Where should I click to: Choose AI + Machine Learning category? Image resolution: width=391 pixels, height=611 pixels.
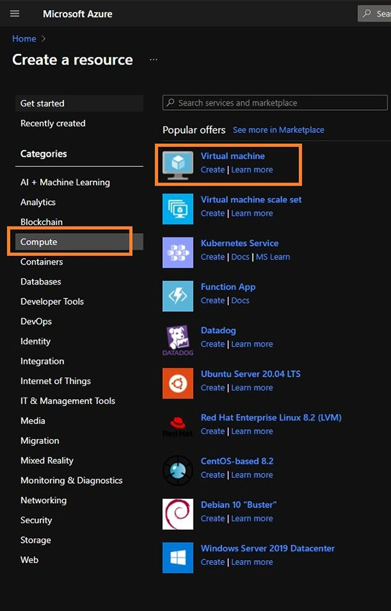point(65,183)
